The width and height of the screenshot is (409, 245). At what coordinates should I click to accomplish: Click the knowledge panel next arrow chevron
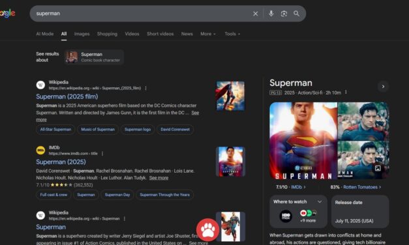(383, 87)
